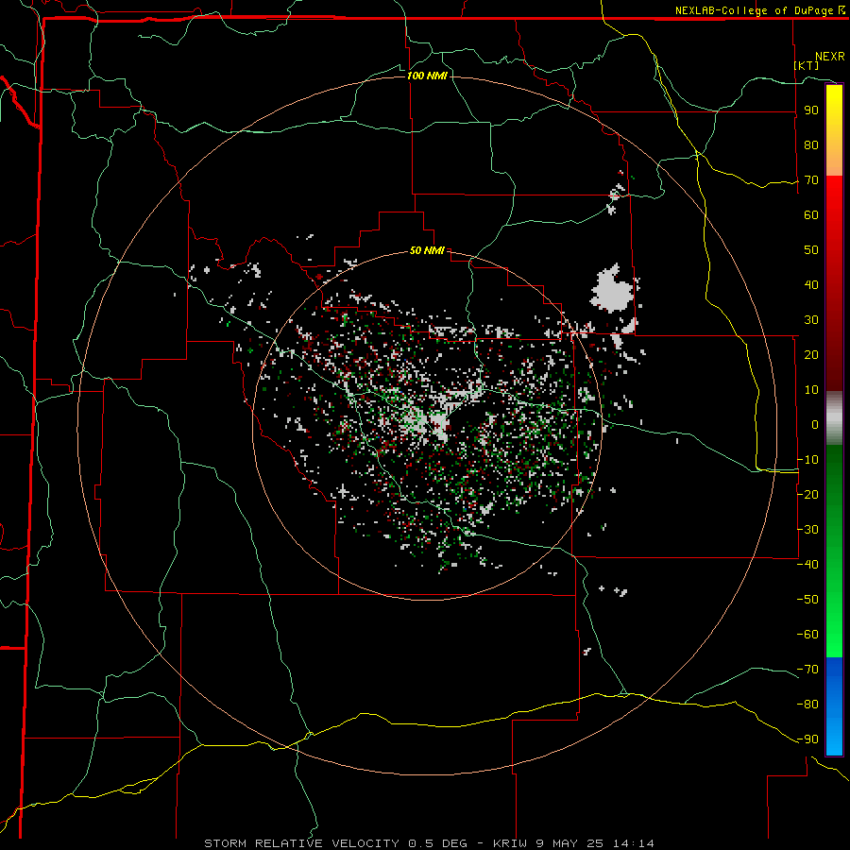Pick the gray zero-velocity segment of scale
Viewport: 850px width, 850px height.
834,418
